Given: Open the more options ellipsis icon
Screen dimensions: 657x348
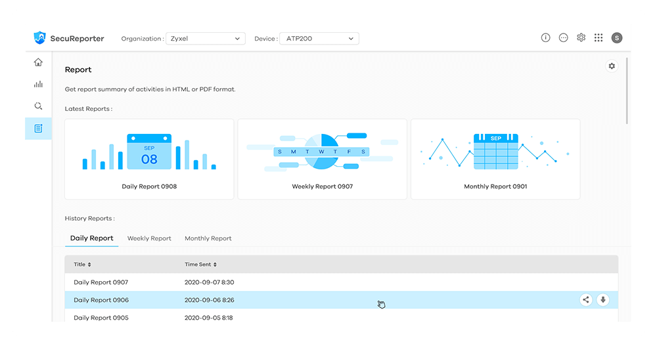Looking at the screenshot, I should pyautogui.click(x=563, y=38).
